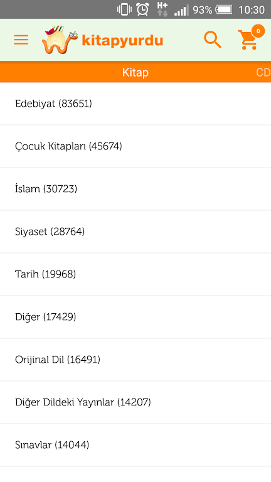271x482 pixels.
Task: Open the Çocuk Kitapları category
Action: (135, 146)
